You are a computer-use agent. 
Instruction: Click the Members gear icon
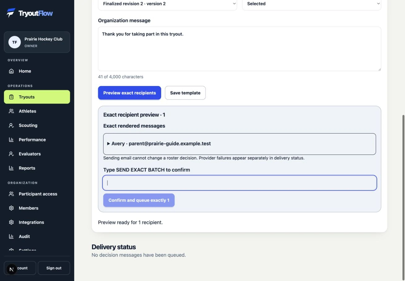click(x=11, y=208)
